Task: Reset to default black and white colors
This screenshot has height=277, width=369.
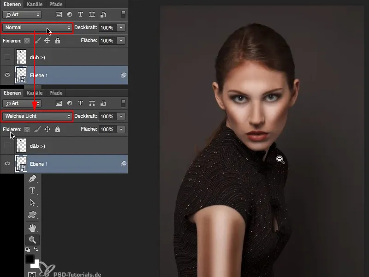Action: (28, 250)
